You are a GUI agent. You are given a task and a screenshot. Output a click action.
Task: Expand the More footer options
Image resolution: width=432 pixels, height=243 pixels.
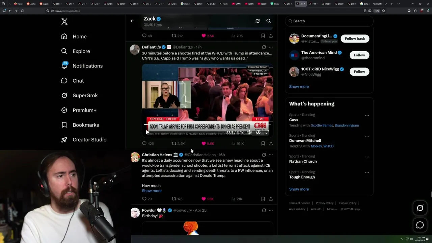(331, 209)
